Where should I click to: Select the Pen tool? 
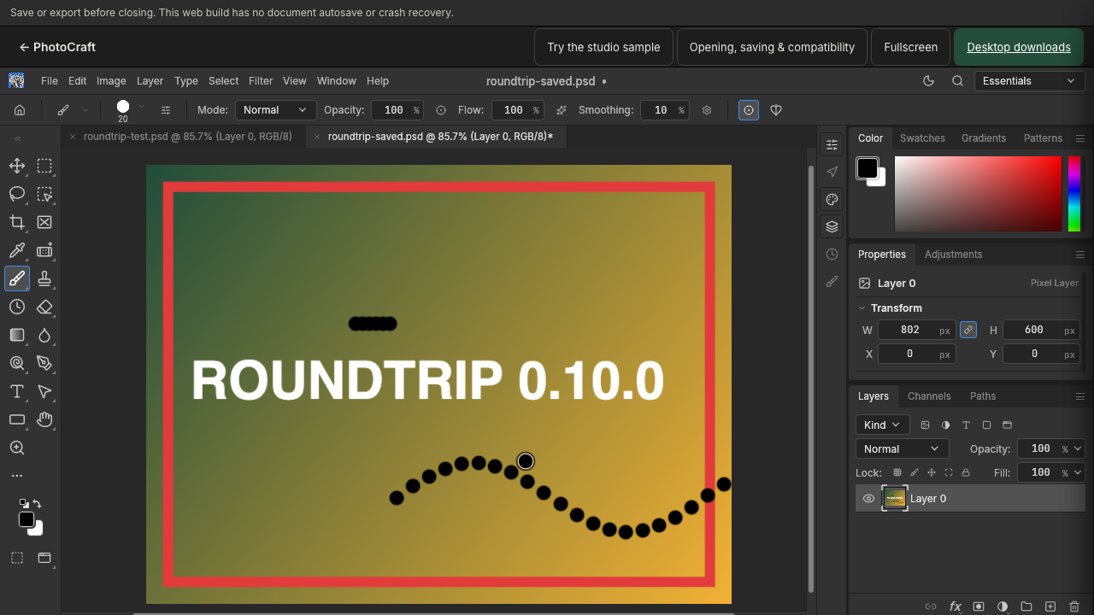pyautogui.click(x=44, y=364)
